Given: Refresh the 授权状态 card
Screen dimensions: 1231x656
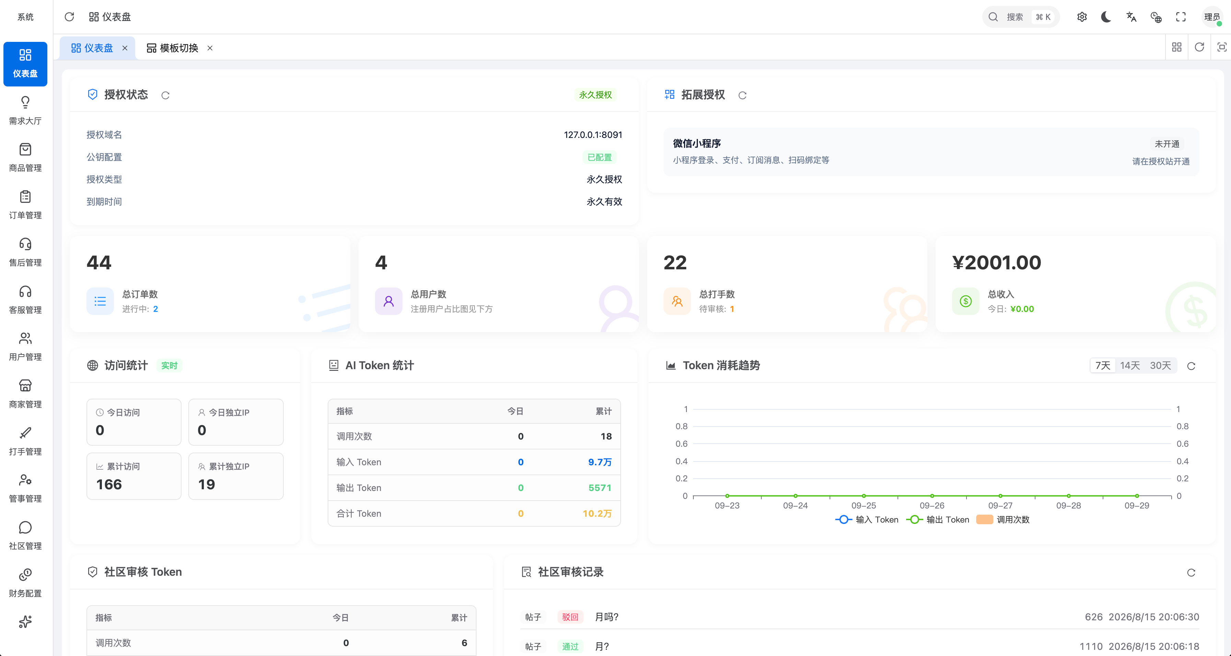Looking at the screenshot, I should point(165,95).
